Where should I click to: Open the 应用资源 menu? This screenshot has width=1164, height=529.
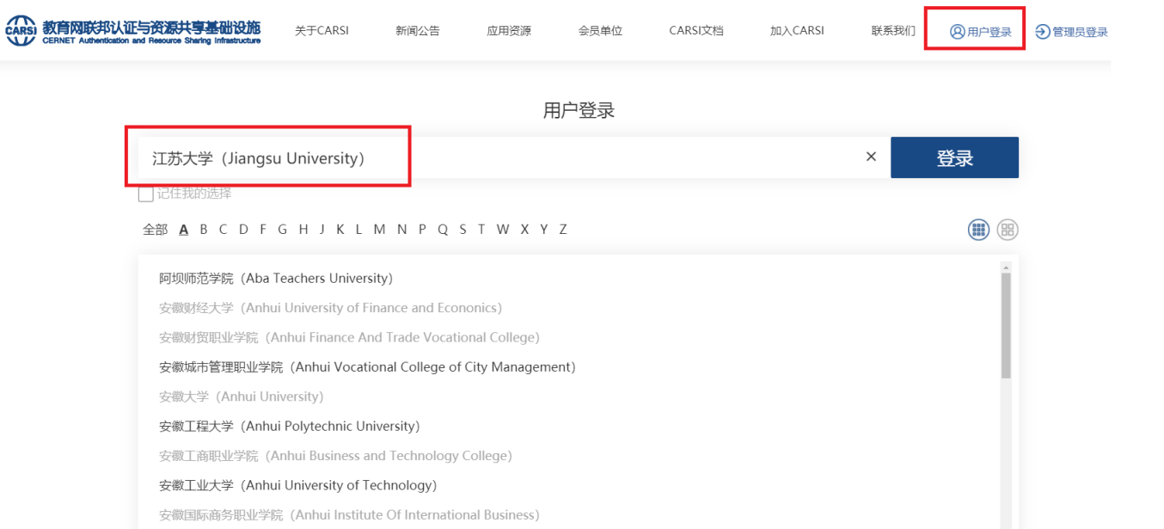pos(509,31)
